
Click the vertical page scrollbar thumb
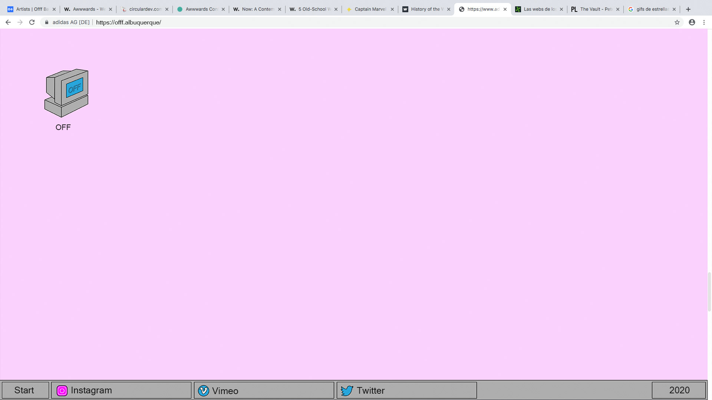tap(709, 291)
